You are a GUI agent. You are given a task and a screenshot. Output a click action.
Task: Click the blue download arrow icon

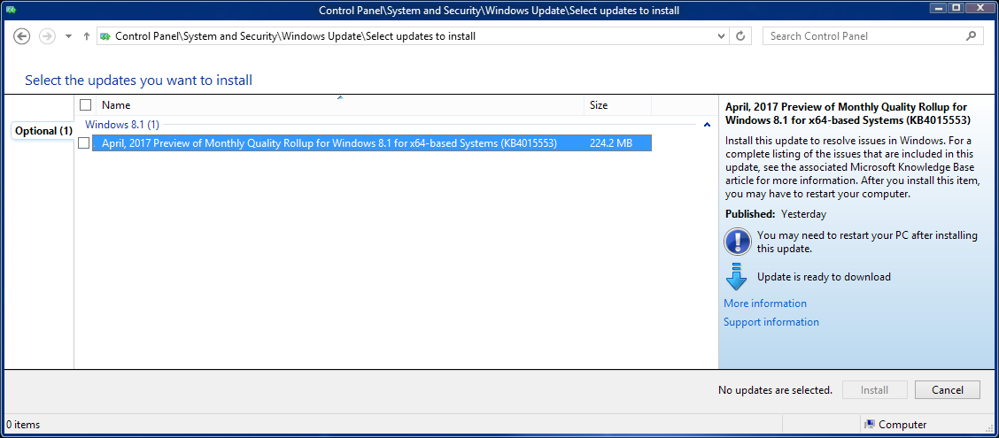pos(737,277)
